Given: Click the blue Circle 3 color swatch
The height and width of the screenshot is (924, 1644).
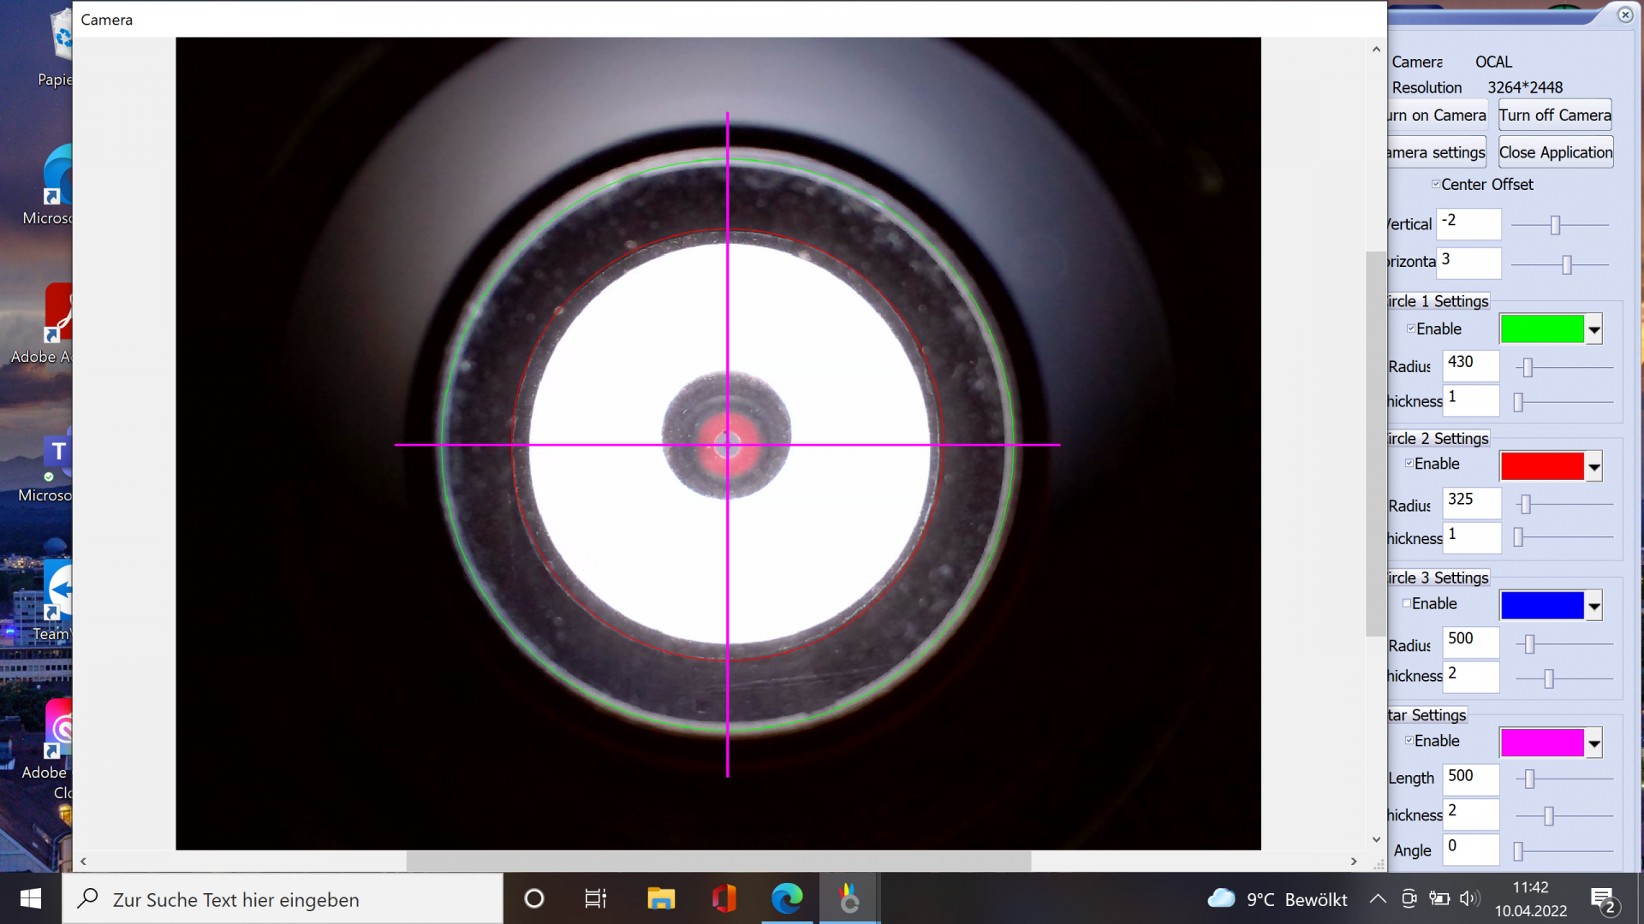Looking at the screenshot, I should [x=1542, y=606].
